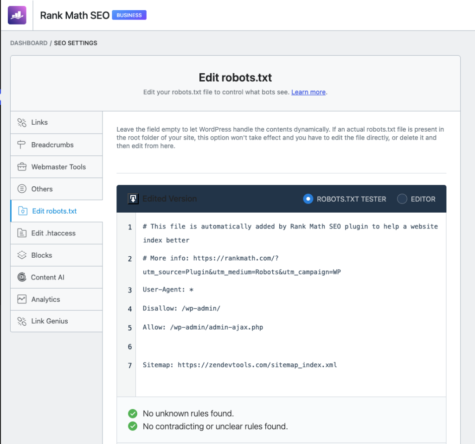Open the Link Genius tab
Viewport: 475px width, 444px height.
click(x=57, y=321)
